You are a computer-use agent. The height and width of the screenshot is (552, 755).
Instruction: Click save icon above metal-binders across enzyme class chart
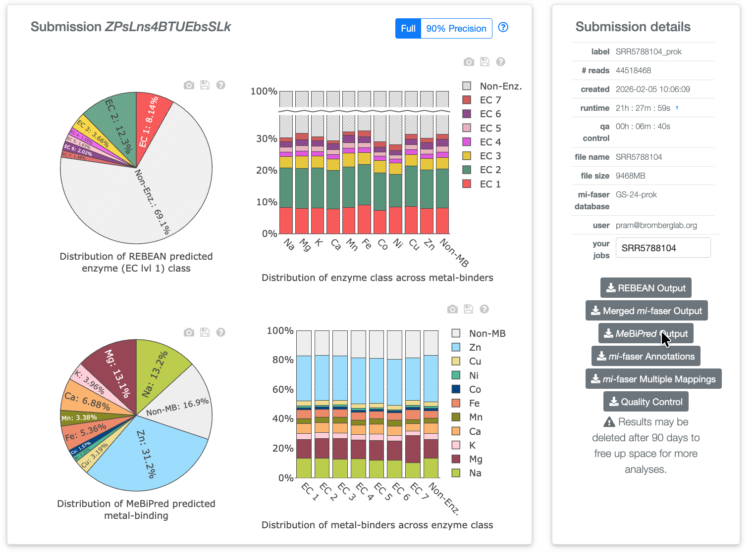[468, 309]
